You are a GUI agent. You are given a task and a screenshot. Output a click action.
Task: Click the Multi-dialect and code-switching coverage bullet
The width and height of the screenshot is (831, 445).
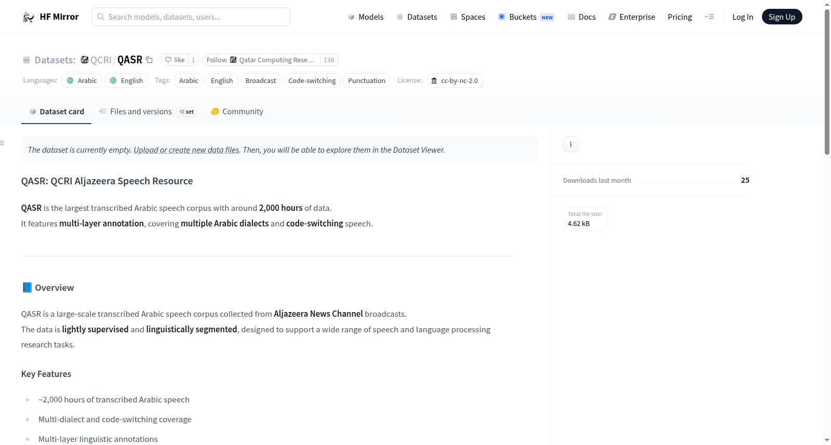pos(115,420)
